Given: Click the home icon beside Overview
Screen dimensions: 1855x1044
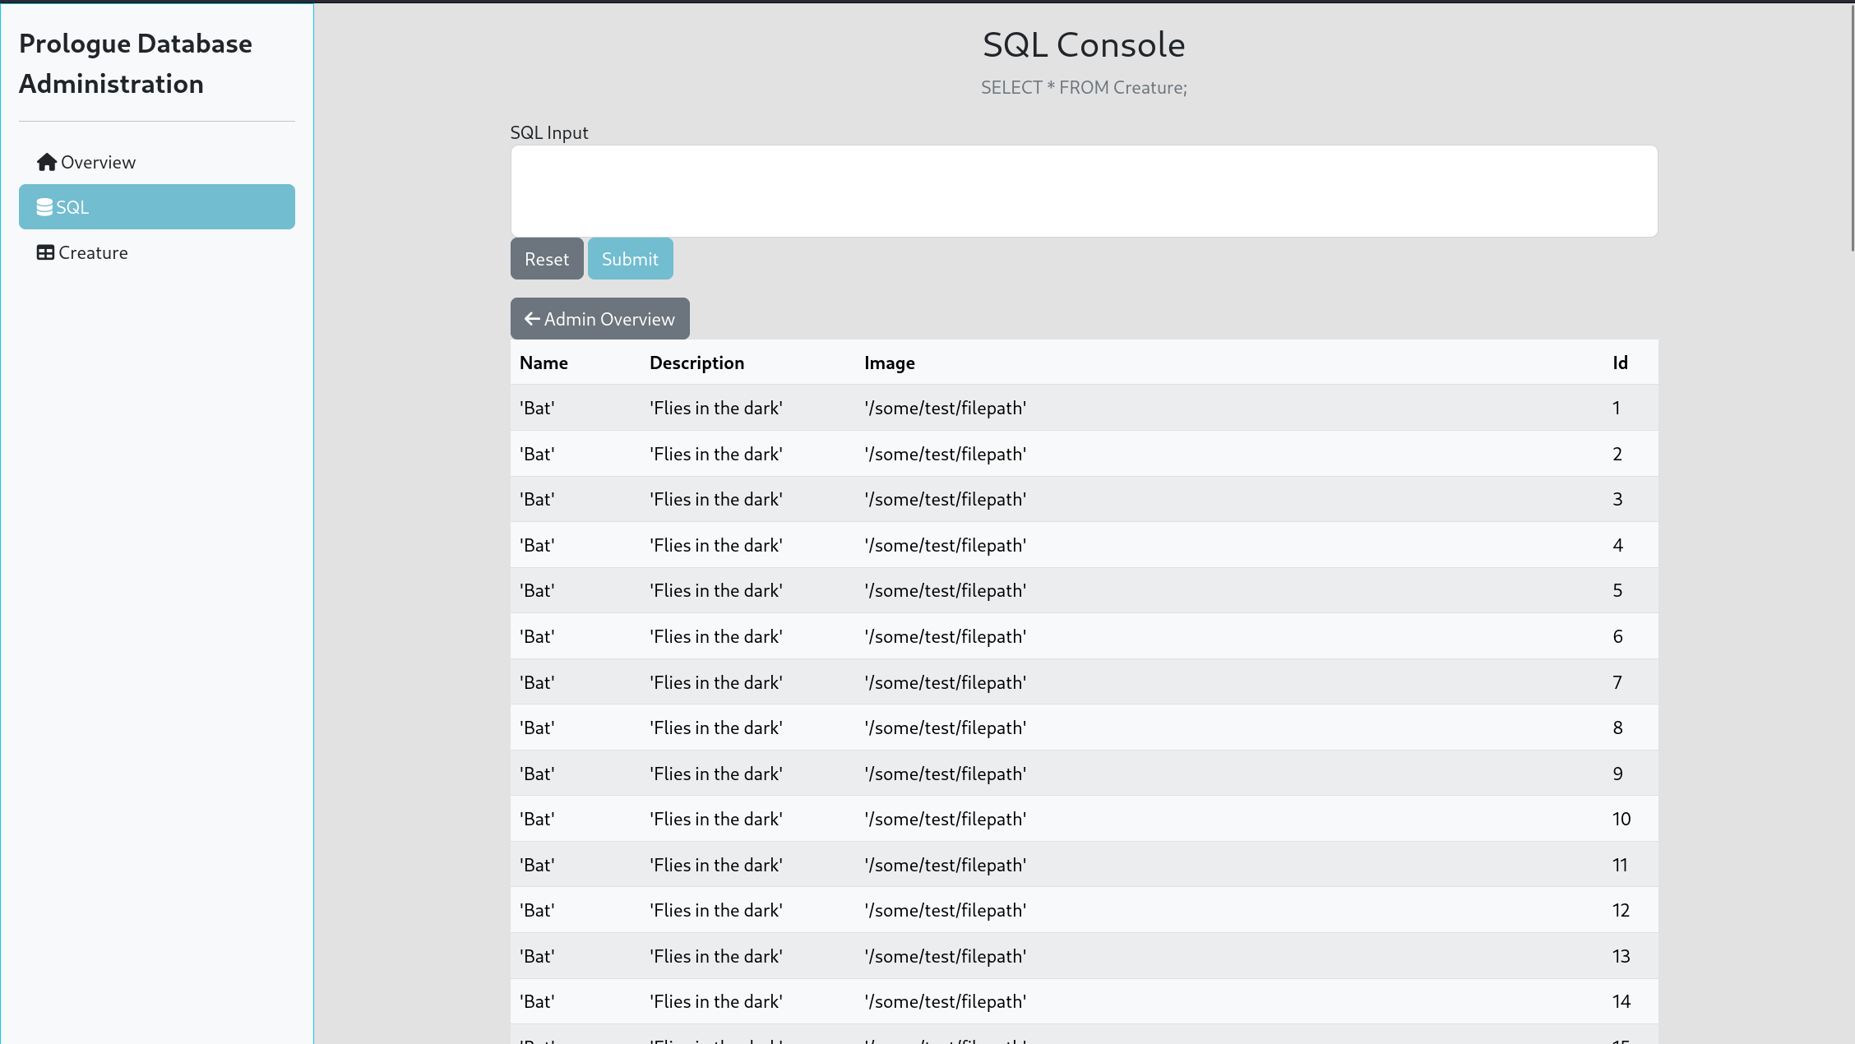Looking at the screenshot, I should click(x=47, y=162).
